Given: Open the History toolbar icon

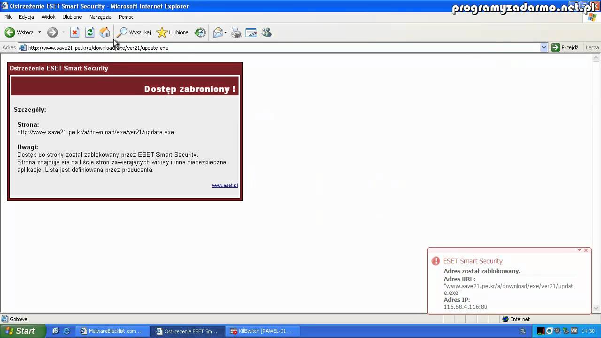Looking at the screenshot, I should [200, 32].
